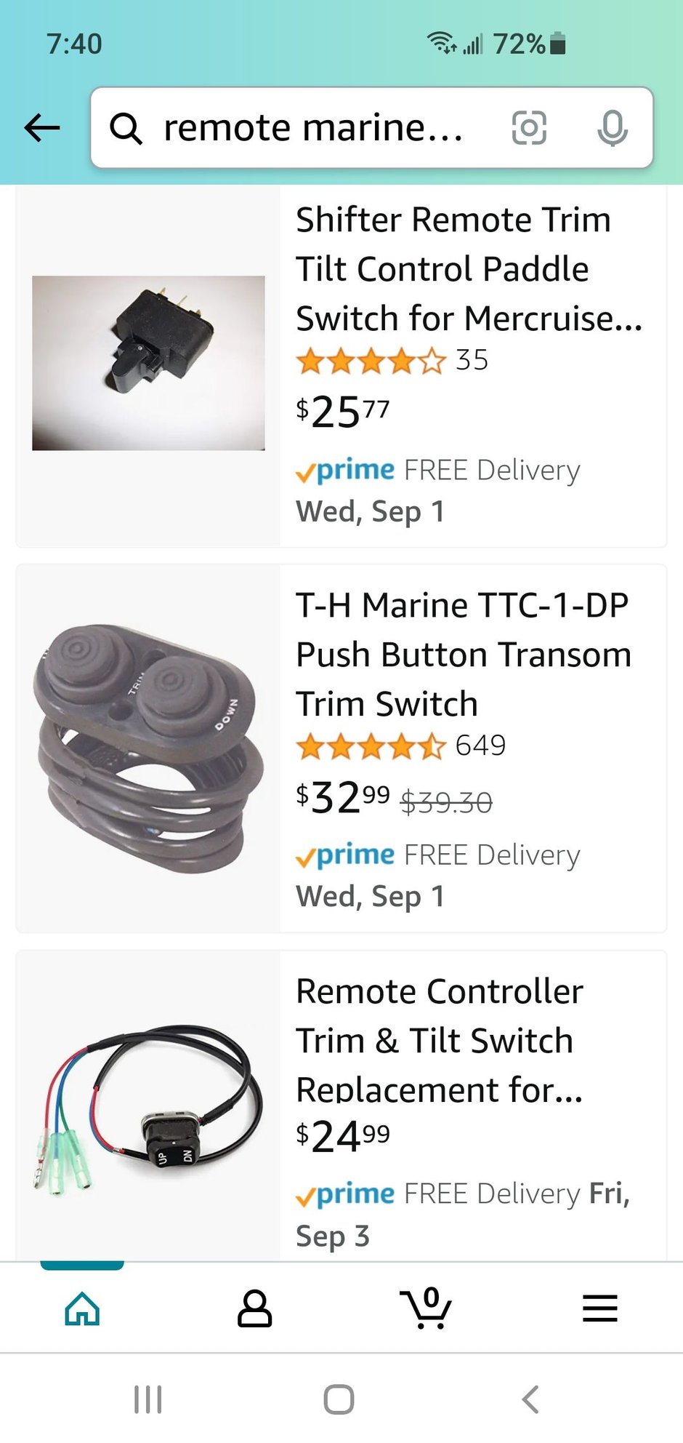Click the search field containing 'remote marine'
The width and height of the screenshot is (683, 1443).
(312, 128)
